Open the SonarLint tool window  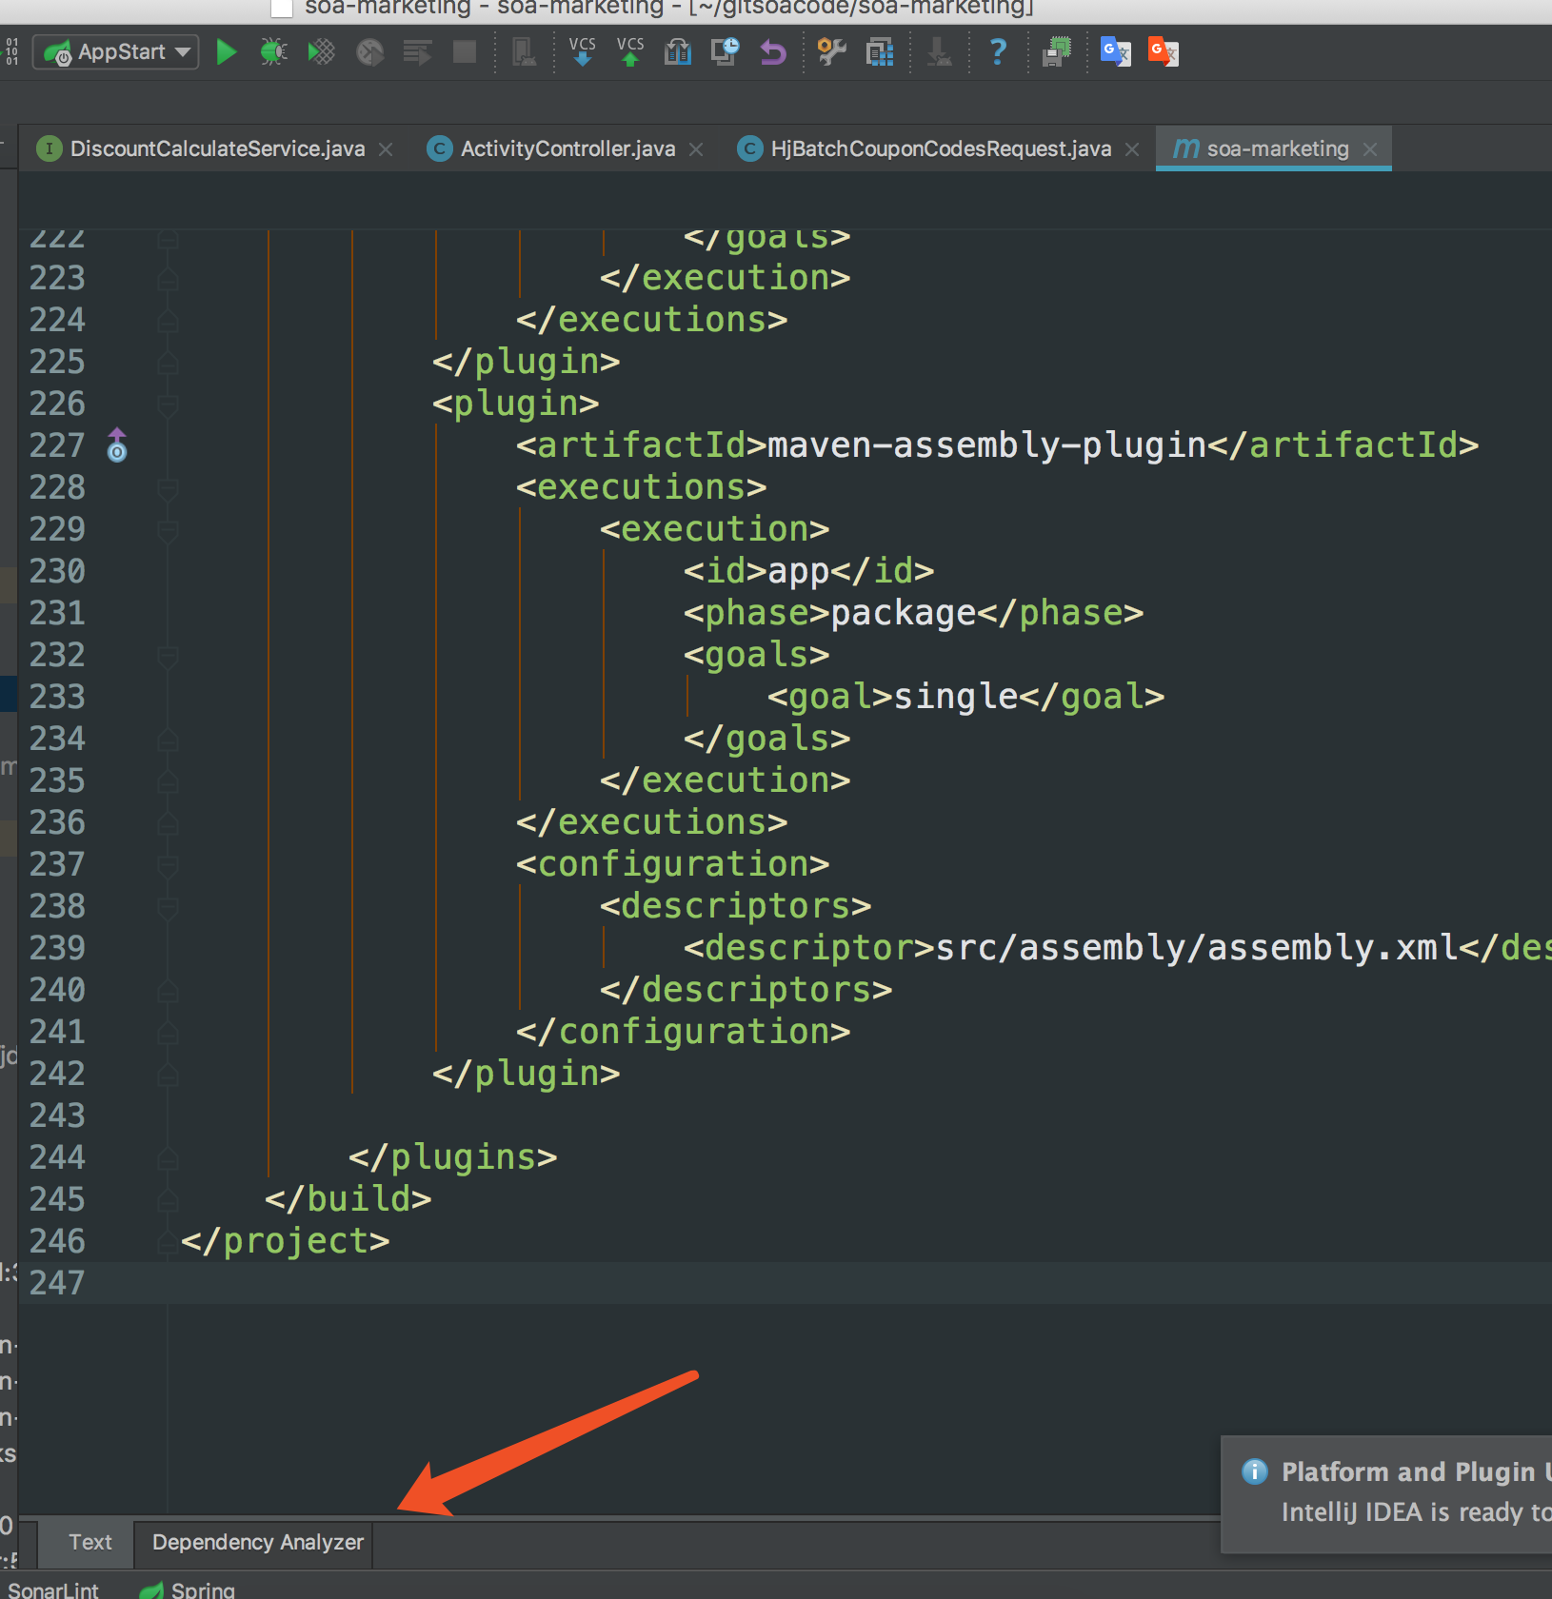tap(52, 1589)
